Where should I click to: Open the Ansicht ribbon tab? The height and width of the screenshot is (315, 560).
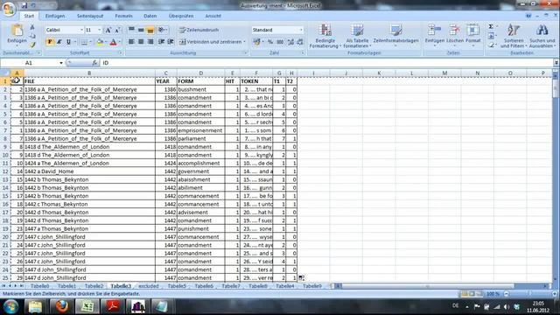tap(213, 16)
